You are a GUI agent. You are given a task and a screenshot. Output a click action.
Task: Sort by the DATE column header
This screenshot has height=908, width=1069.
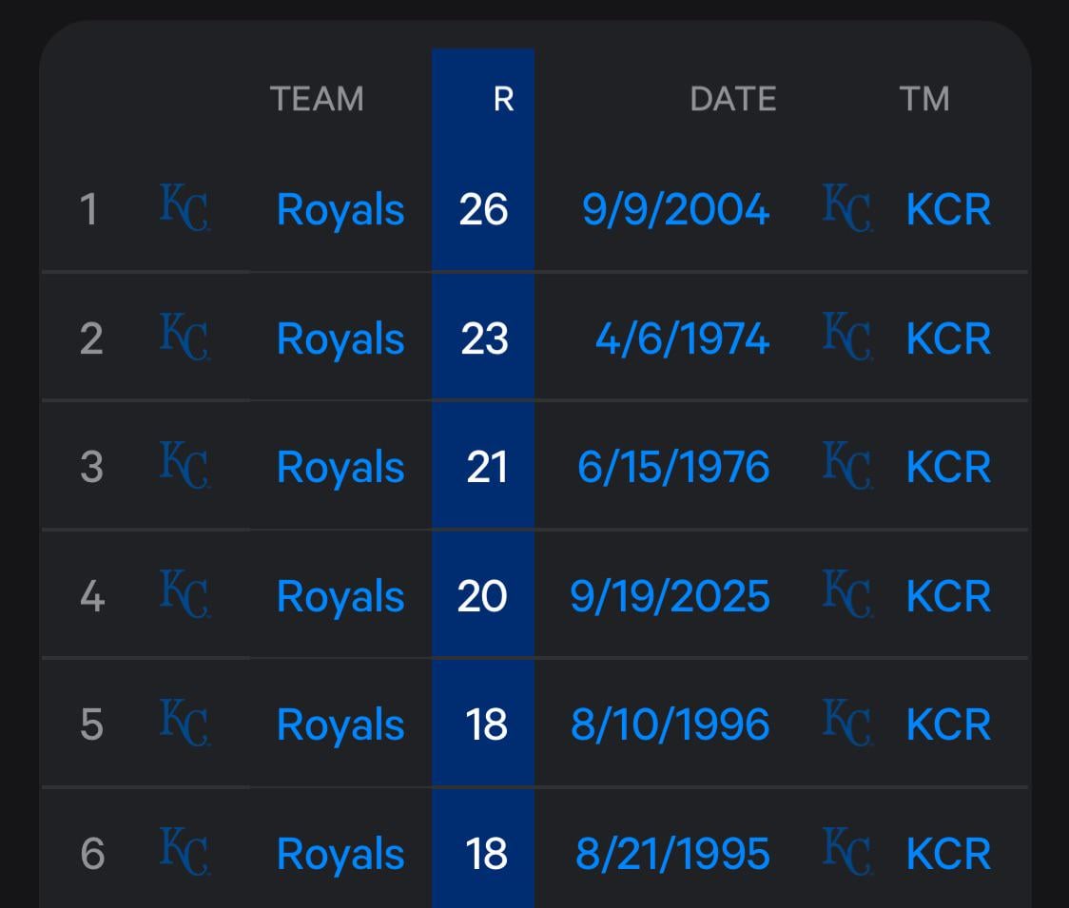pos(731,98)
